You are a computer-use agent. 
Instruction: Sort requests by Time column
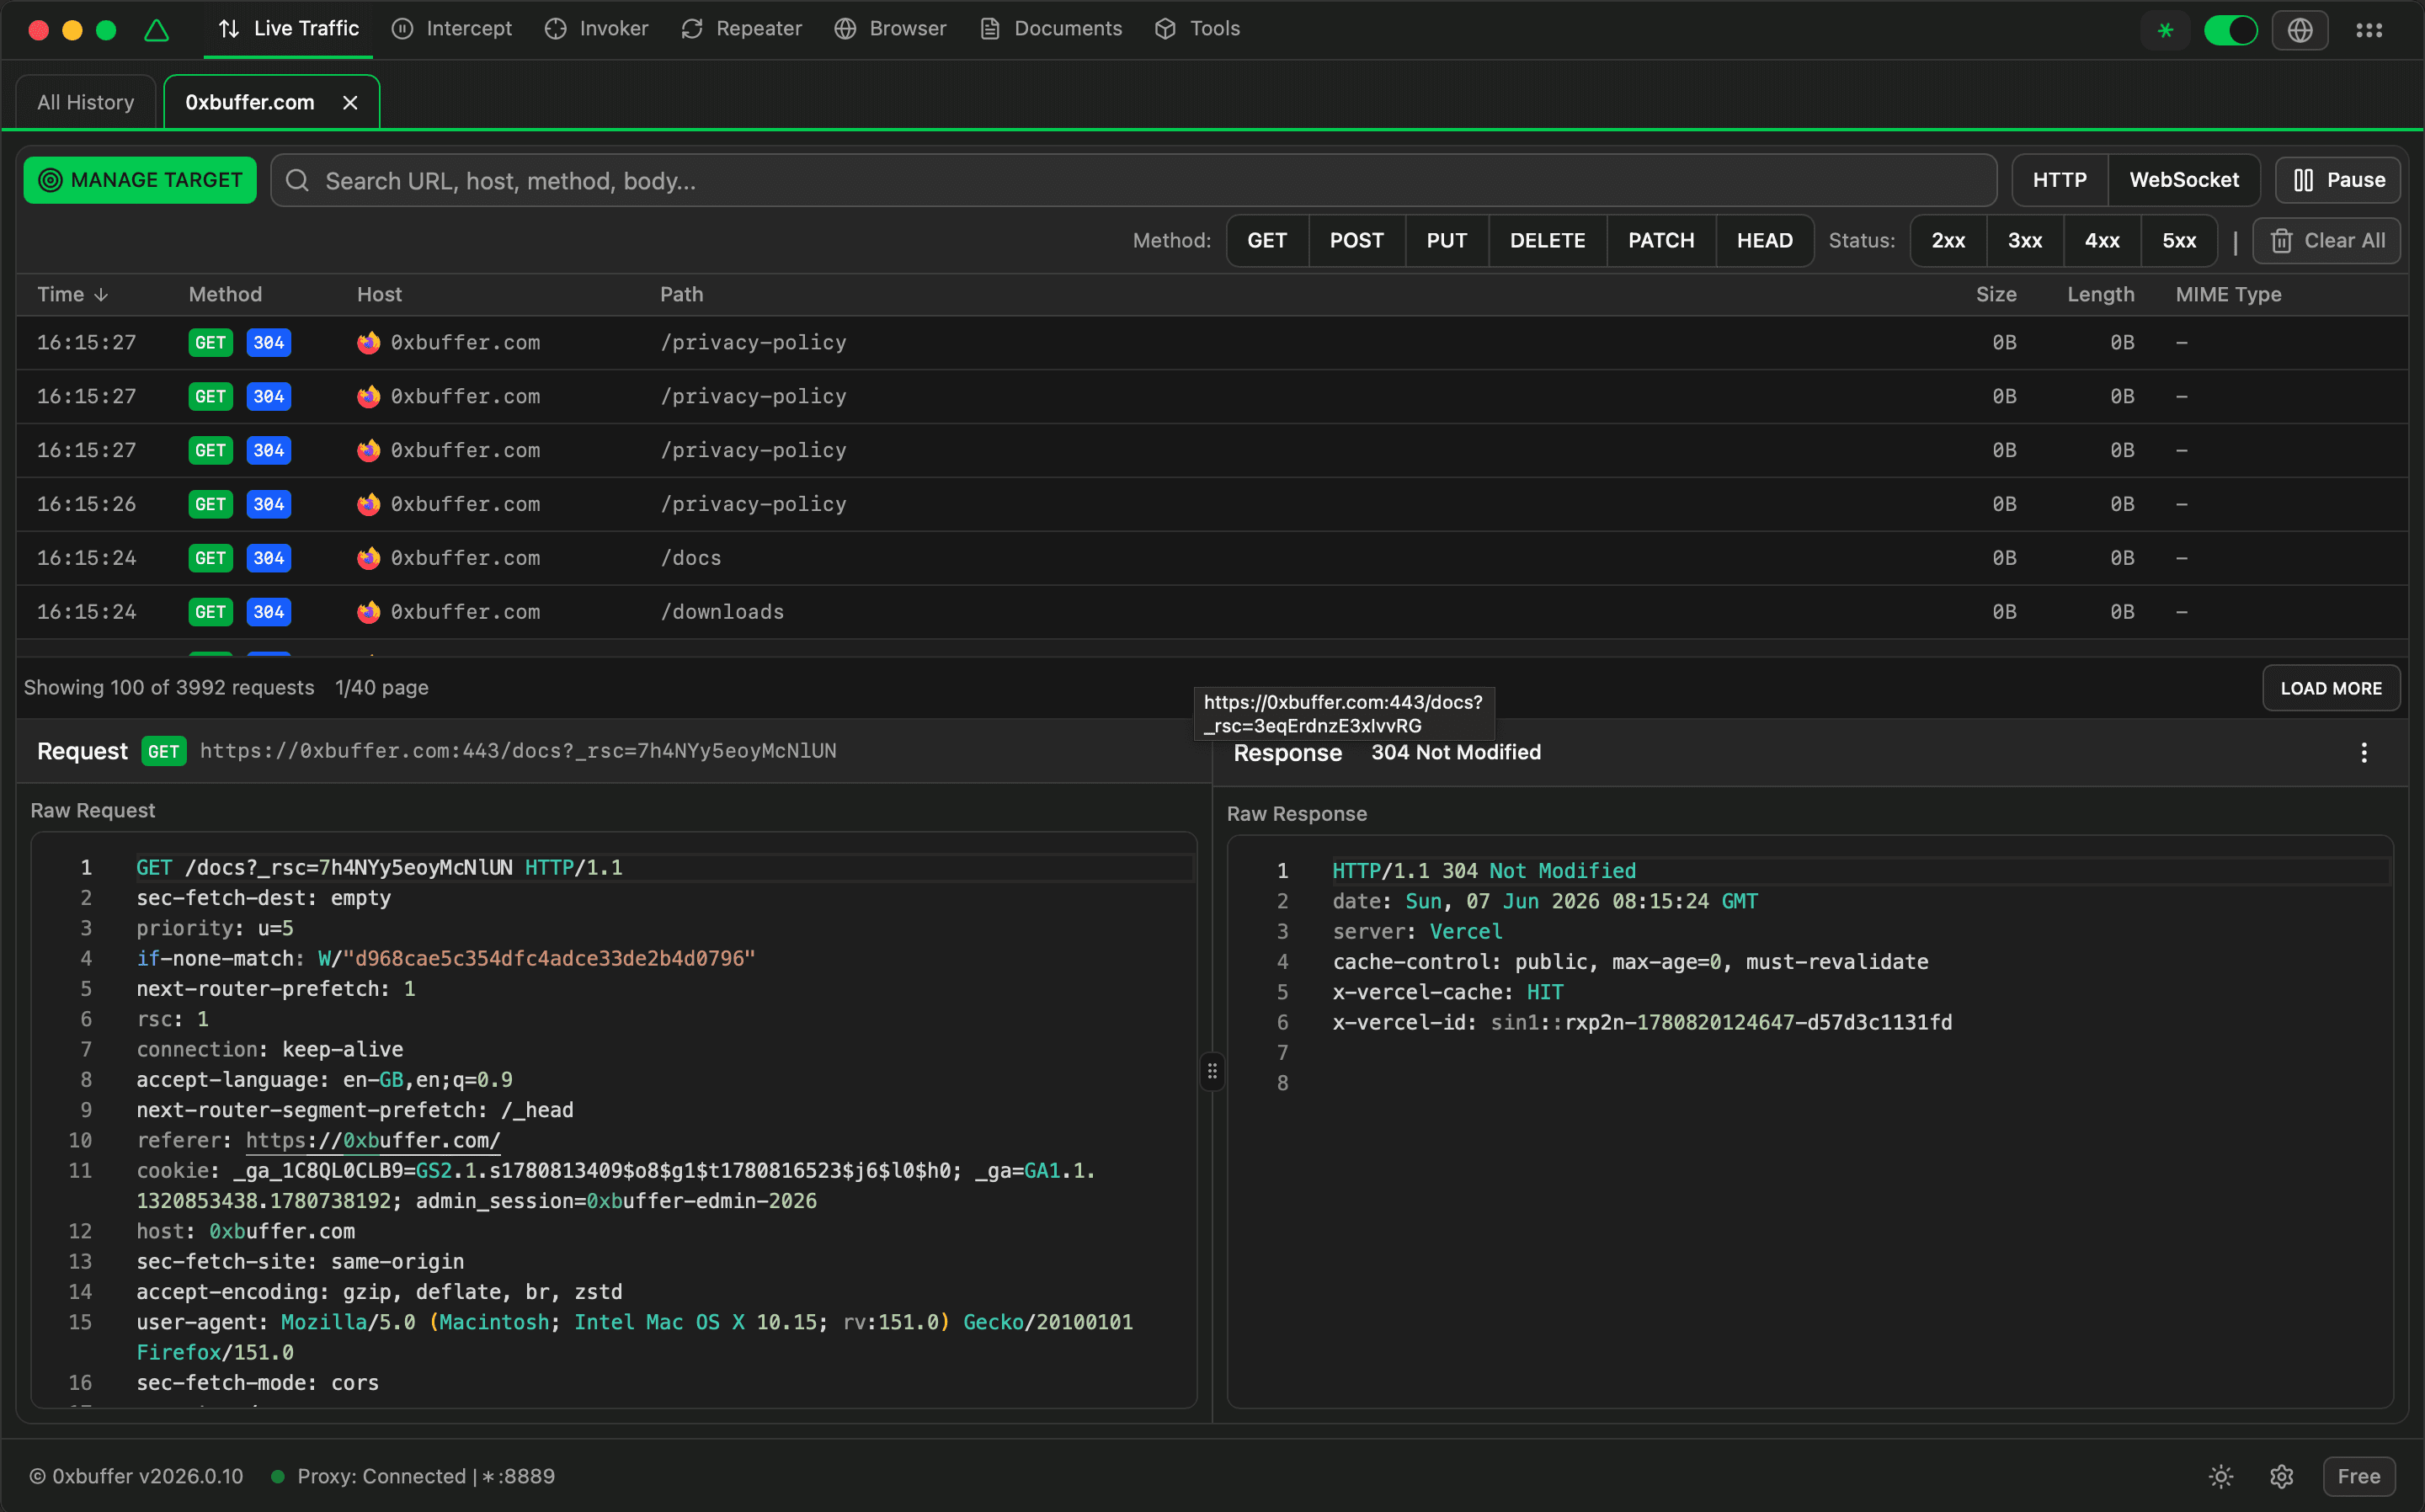(72, 294)
